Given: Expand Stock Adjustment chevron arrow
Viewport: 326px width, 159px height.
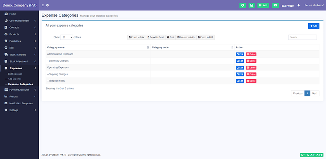Looking at the screenshot, I should [35, 62].
